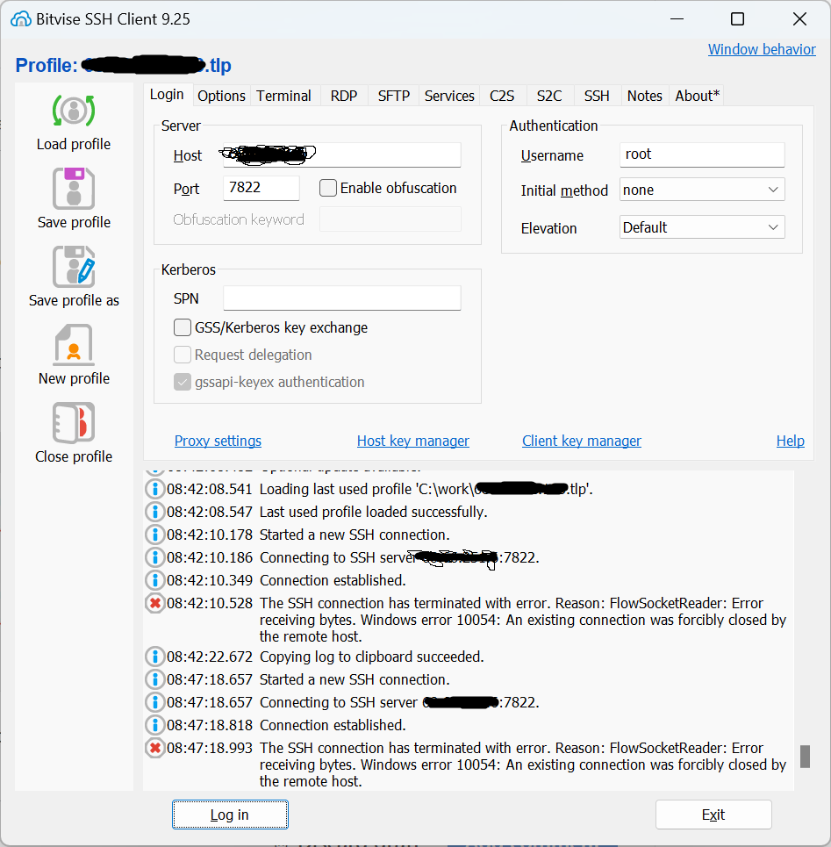Click the Help link
This screenshot has width=831, height=847.
[x=791, y=441]
